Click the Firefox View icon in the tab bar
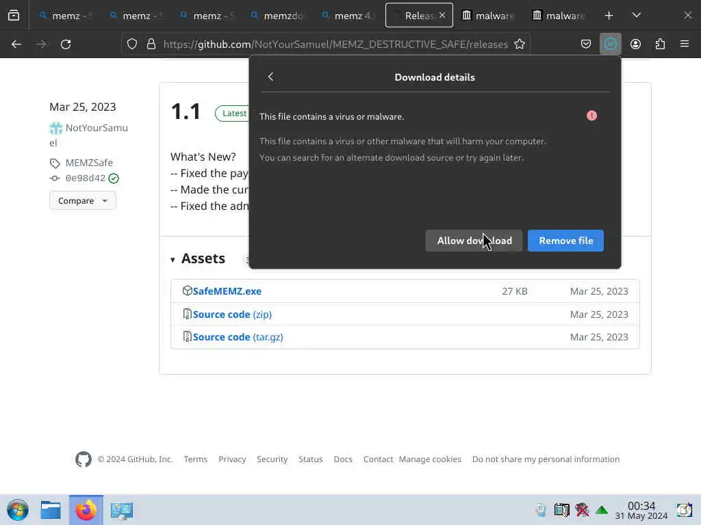This screenshot has width=701, height=525. click(14, 16)
